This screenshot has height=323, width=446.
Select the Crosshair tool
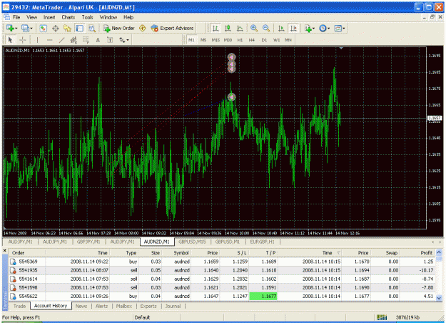tap(22, 40)
